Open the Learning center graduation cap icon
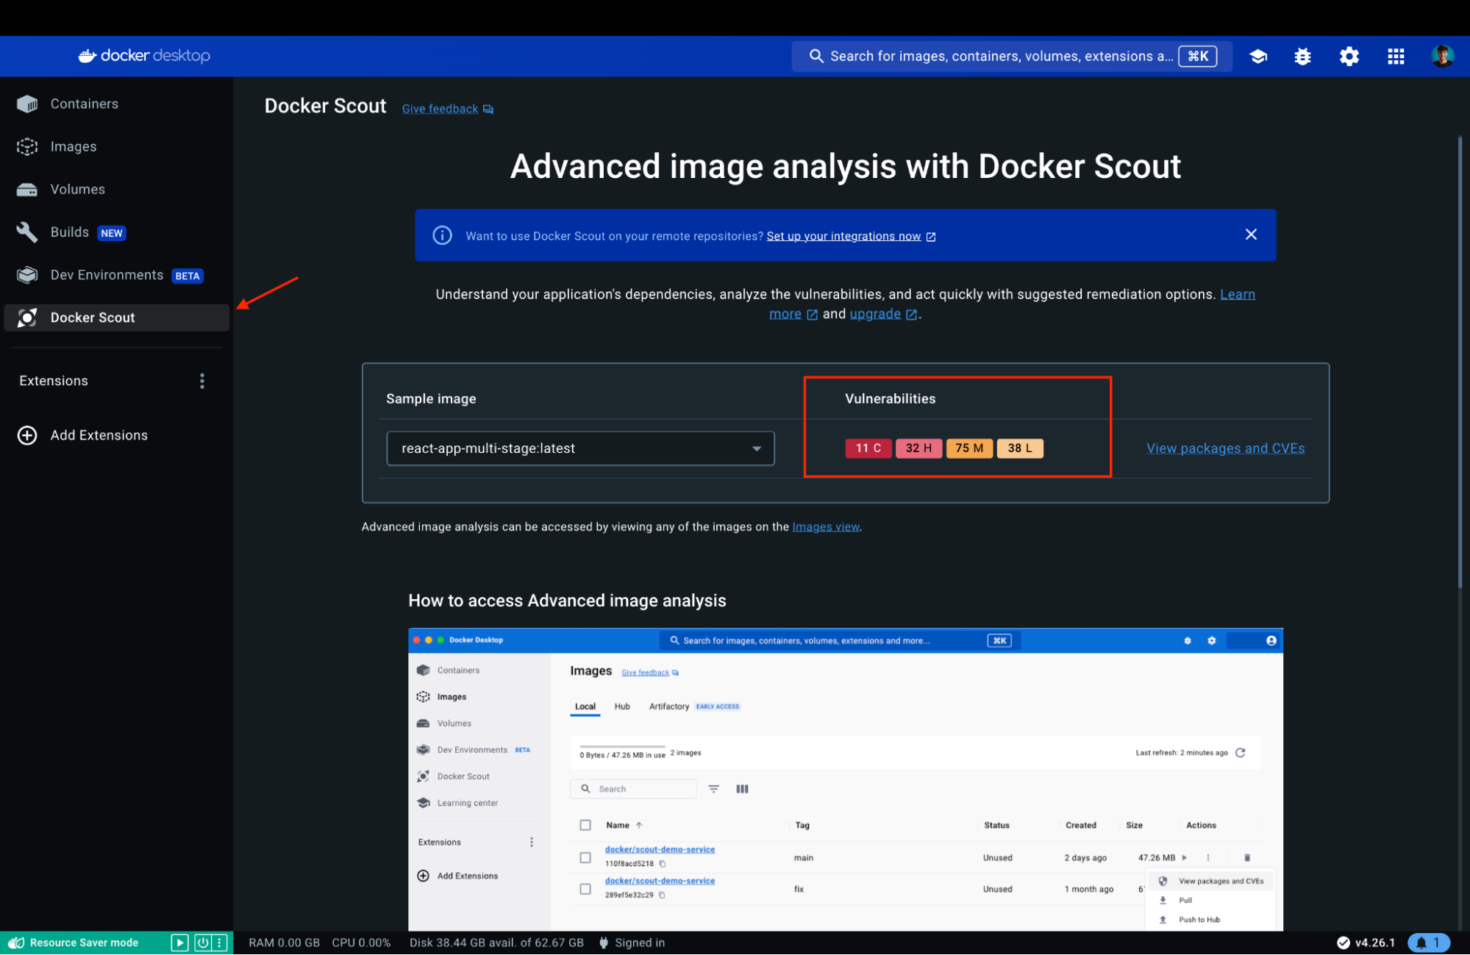Viewport: 1470px width, 955px height. (1257, 57)
